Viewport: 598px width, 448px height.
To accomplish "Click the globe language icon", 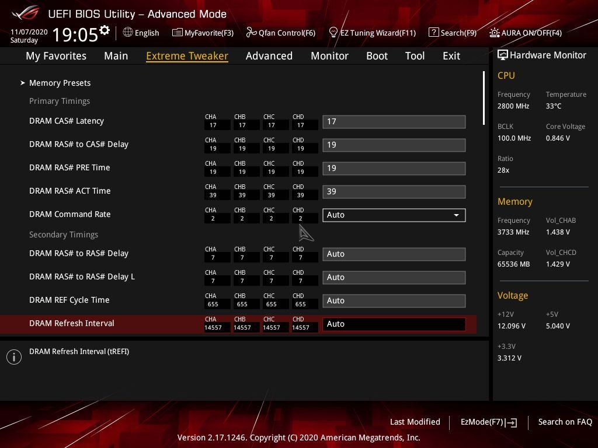I will click(x=128, y=33).
